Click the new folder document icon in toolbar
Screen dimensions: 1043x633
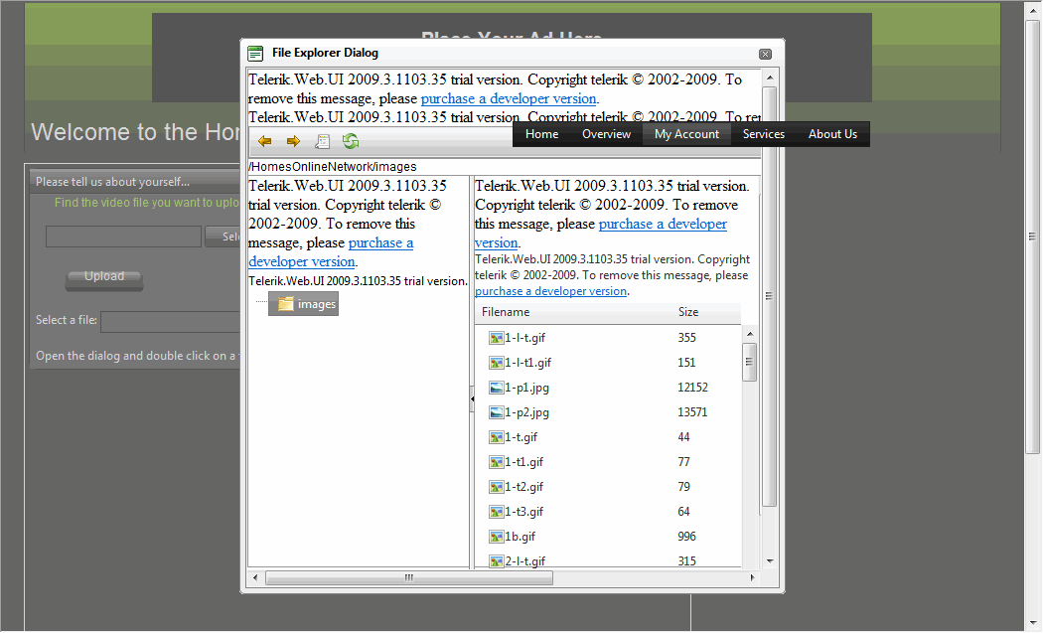[x=322, y=141]
